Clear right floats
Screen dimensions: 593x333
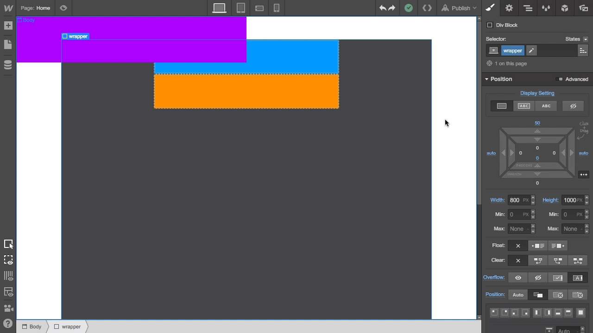558,260
